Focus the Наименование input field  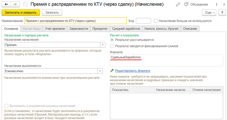76,21
